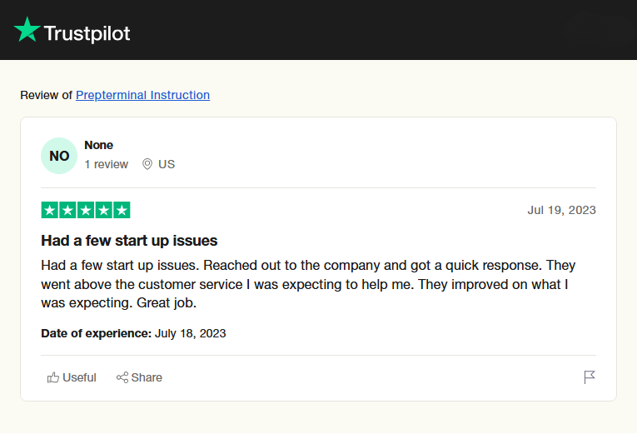Click the review title Had a few start up issues

coord(129,241)
